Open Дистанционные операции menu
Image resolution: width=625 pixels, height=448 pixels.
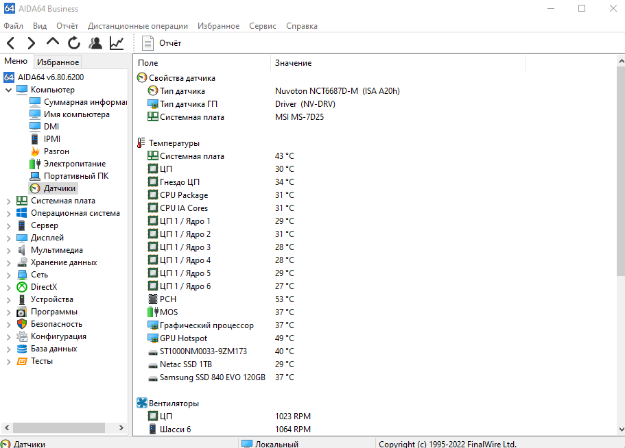[138, 26]
